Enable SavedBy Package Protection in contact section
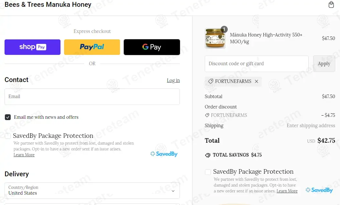 [x=8, y=136]
